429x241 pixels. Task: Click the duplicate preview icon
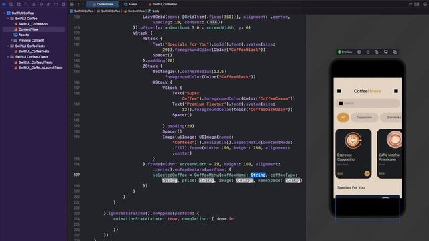(395, 52)
